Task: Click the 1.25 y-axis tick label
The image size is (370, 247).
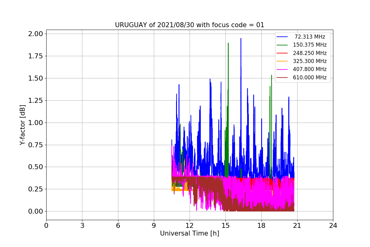Action: click(35, 100)
